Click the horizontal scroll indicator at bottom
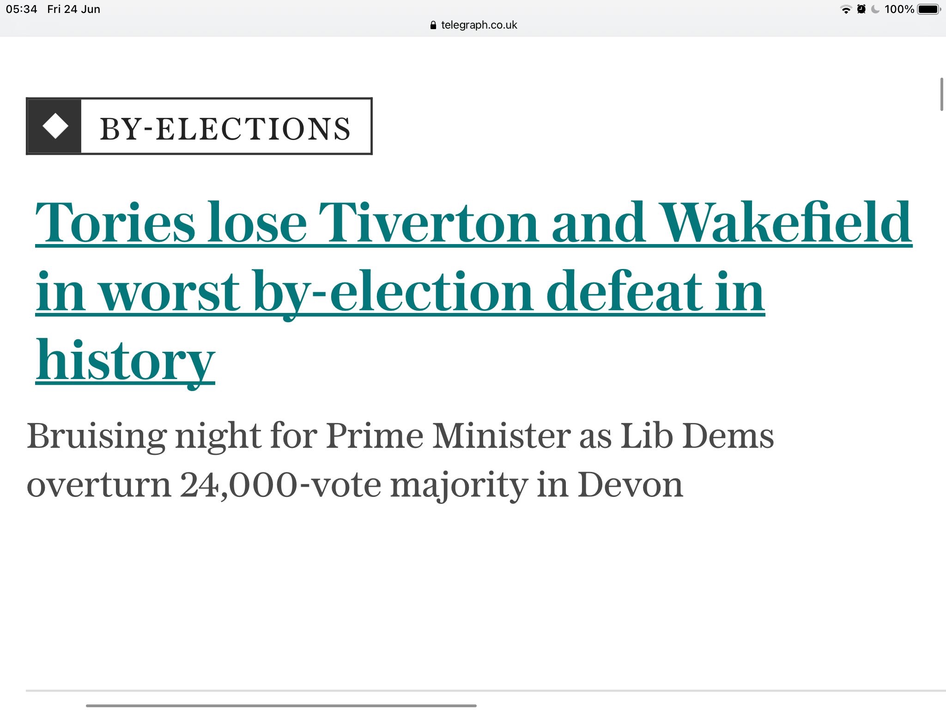Image resolution: width=946 pixels, height=710 pixels. click(281, 705)
